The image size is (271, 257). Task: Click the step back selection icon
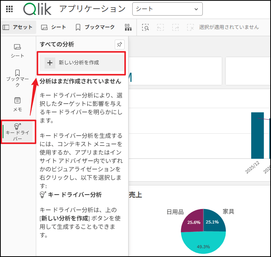160,27
